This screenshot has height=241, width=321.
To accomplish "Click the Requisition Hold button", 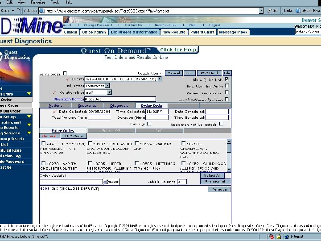I will tap(189, 73).
